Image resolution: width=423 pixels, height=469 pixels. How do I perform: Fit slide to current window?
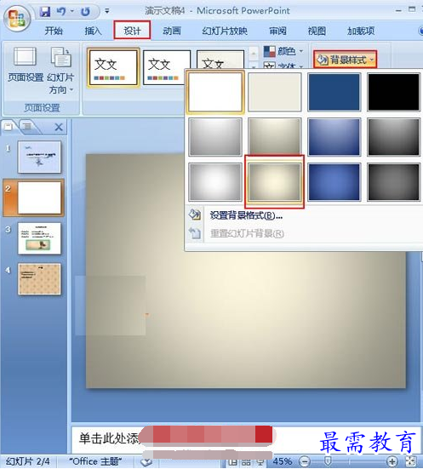pos(411,461)
